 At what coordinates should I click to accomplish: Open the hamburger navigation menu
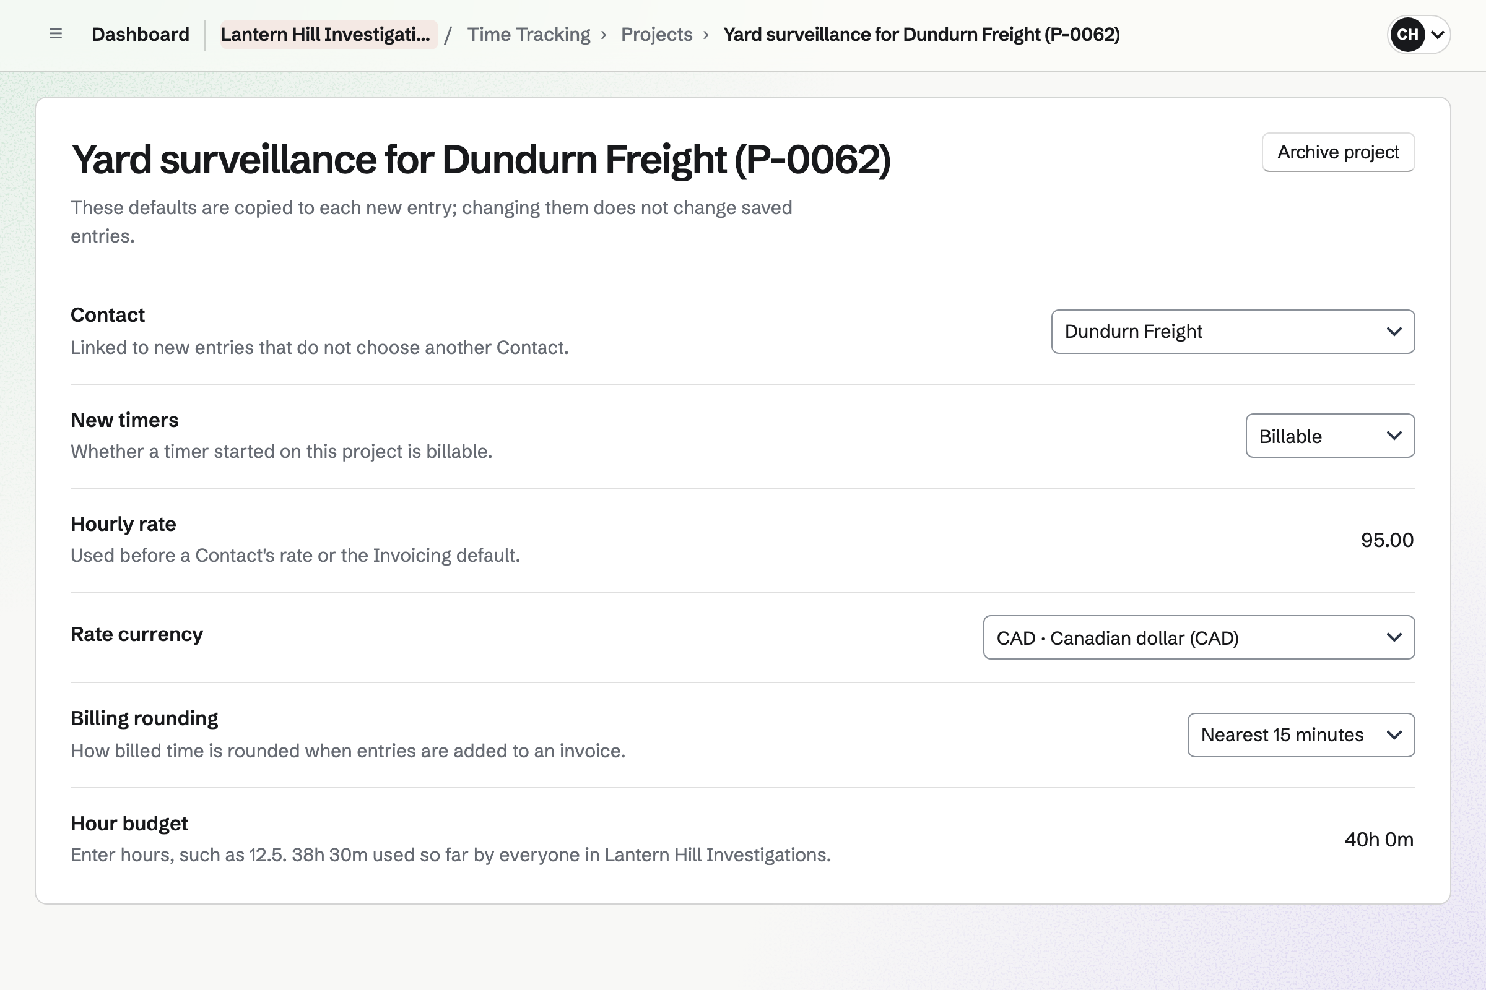click(x=56, y=34)
